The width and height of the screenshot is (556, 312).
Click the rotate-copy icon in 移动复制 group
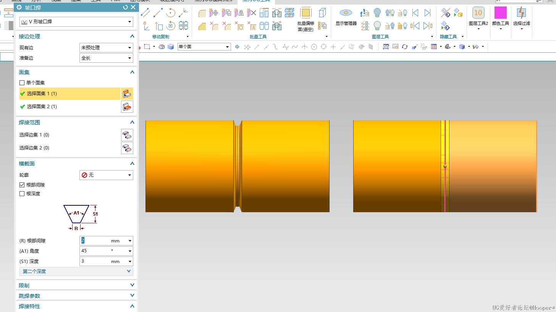(171, 13)
